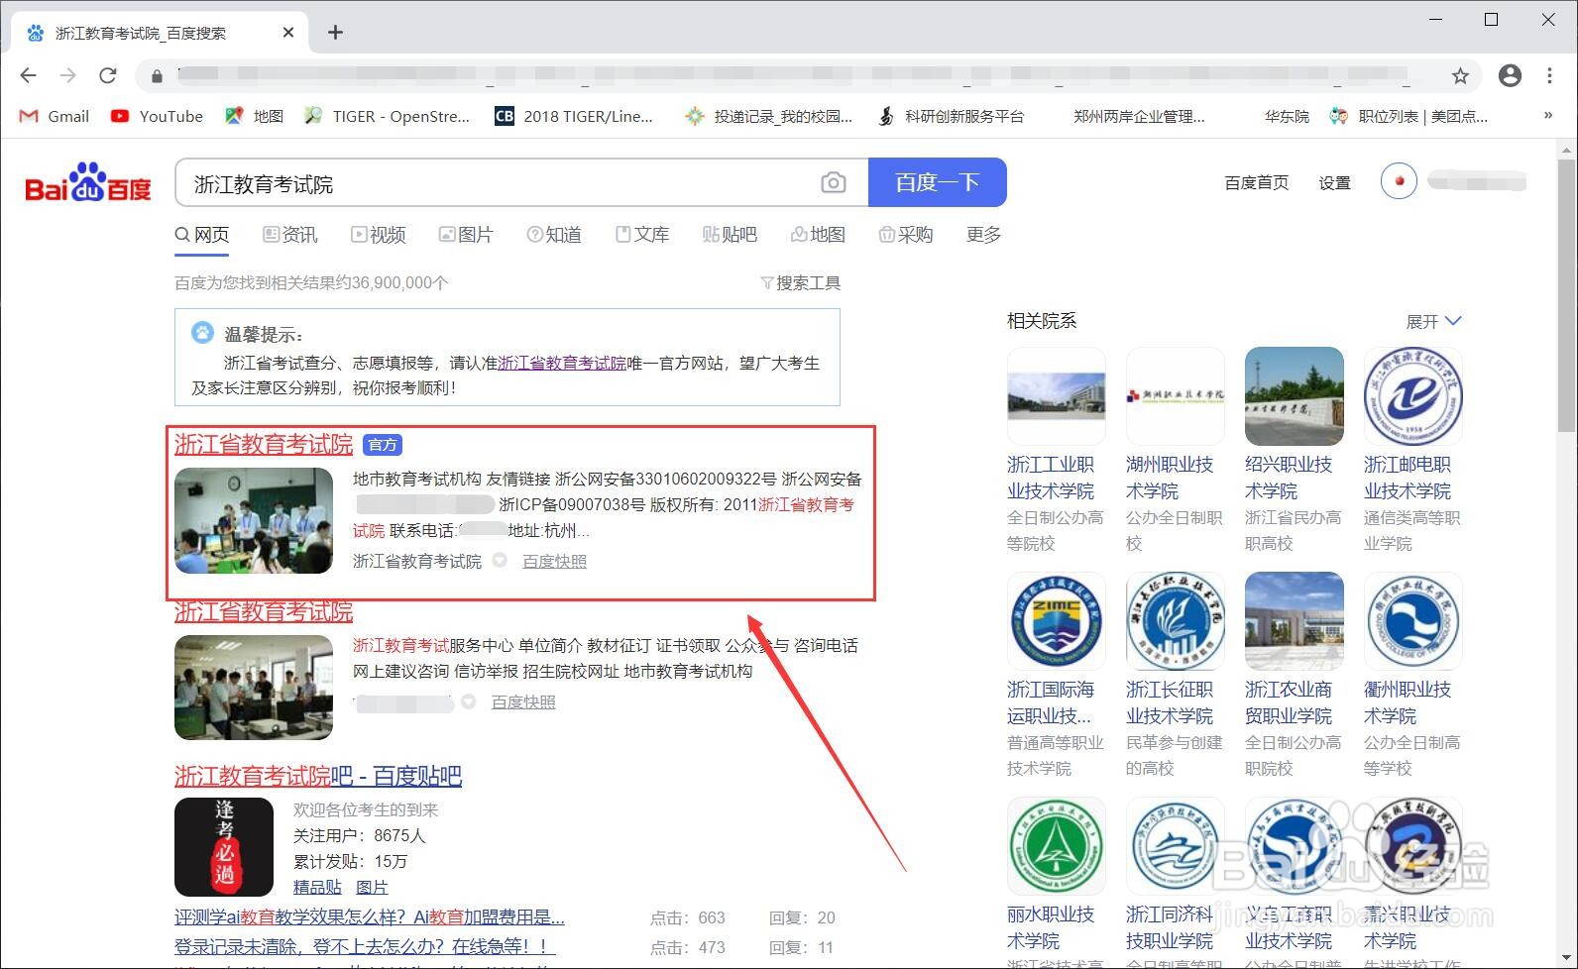Open 搜索工具 filter

[800, 283]
